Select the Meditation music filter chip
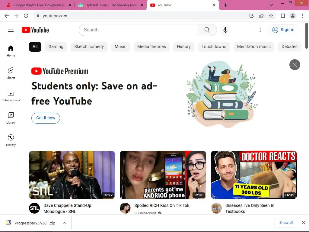Image resolution: width=309 pixels, height=232 pixels. click(254, 47)
